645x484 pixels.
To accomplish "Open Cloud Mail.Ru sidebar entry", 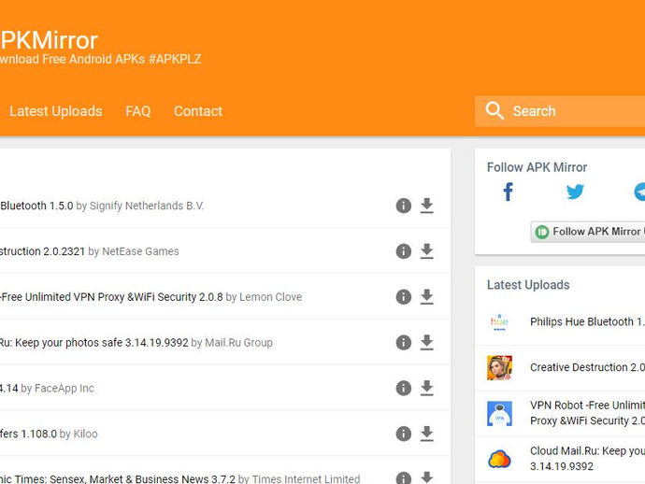I will point(587,459).
